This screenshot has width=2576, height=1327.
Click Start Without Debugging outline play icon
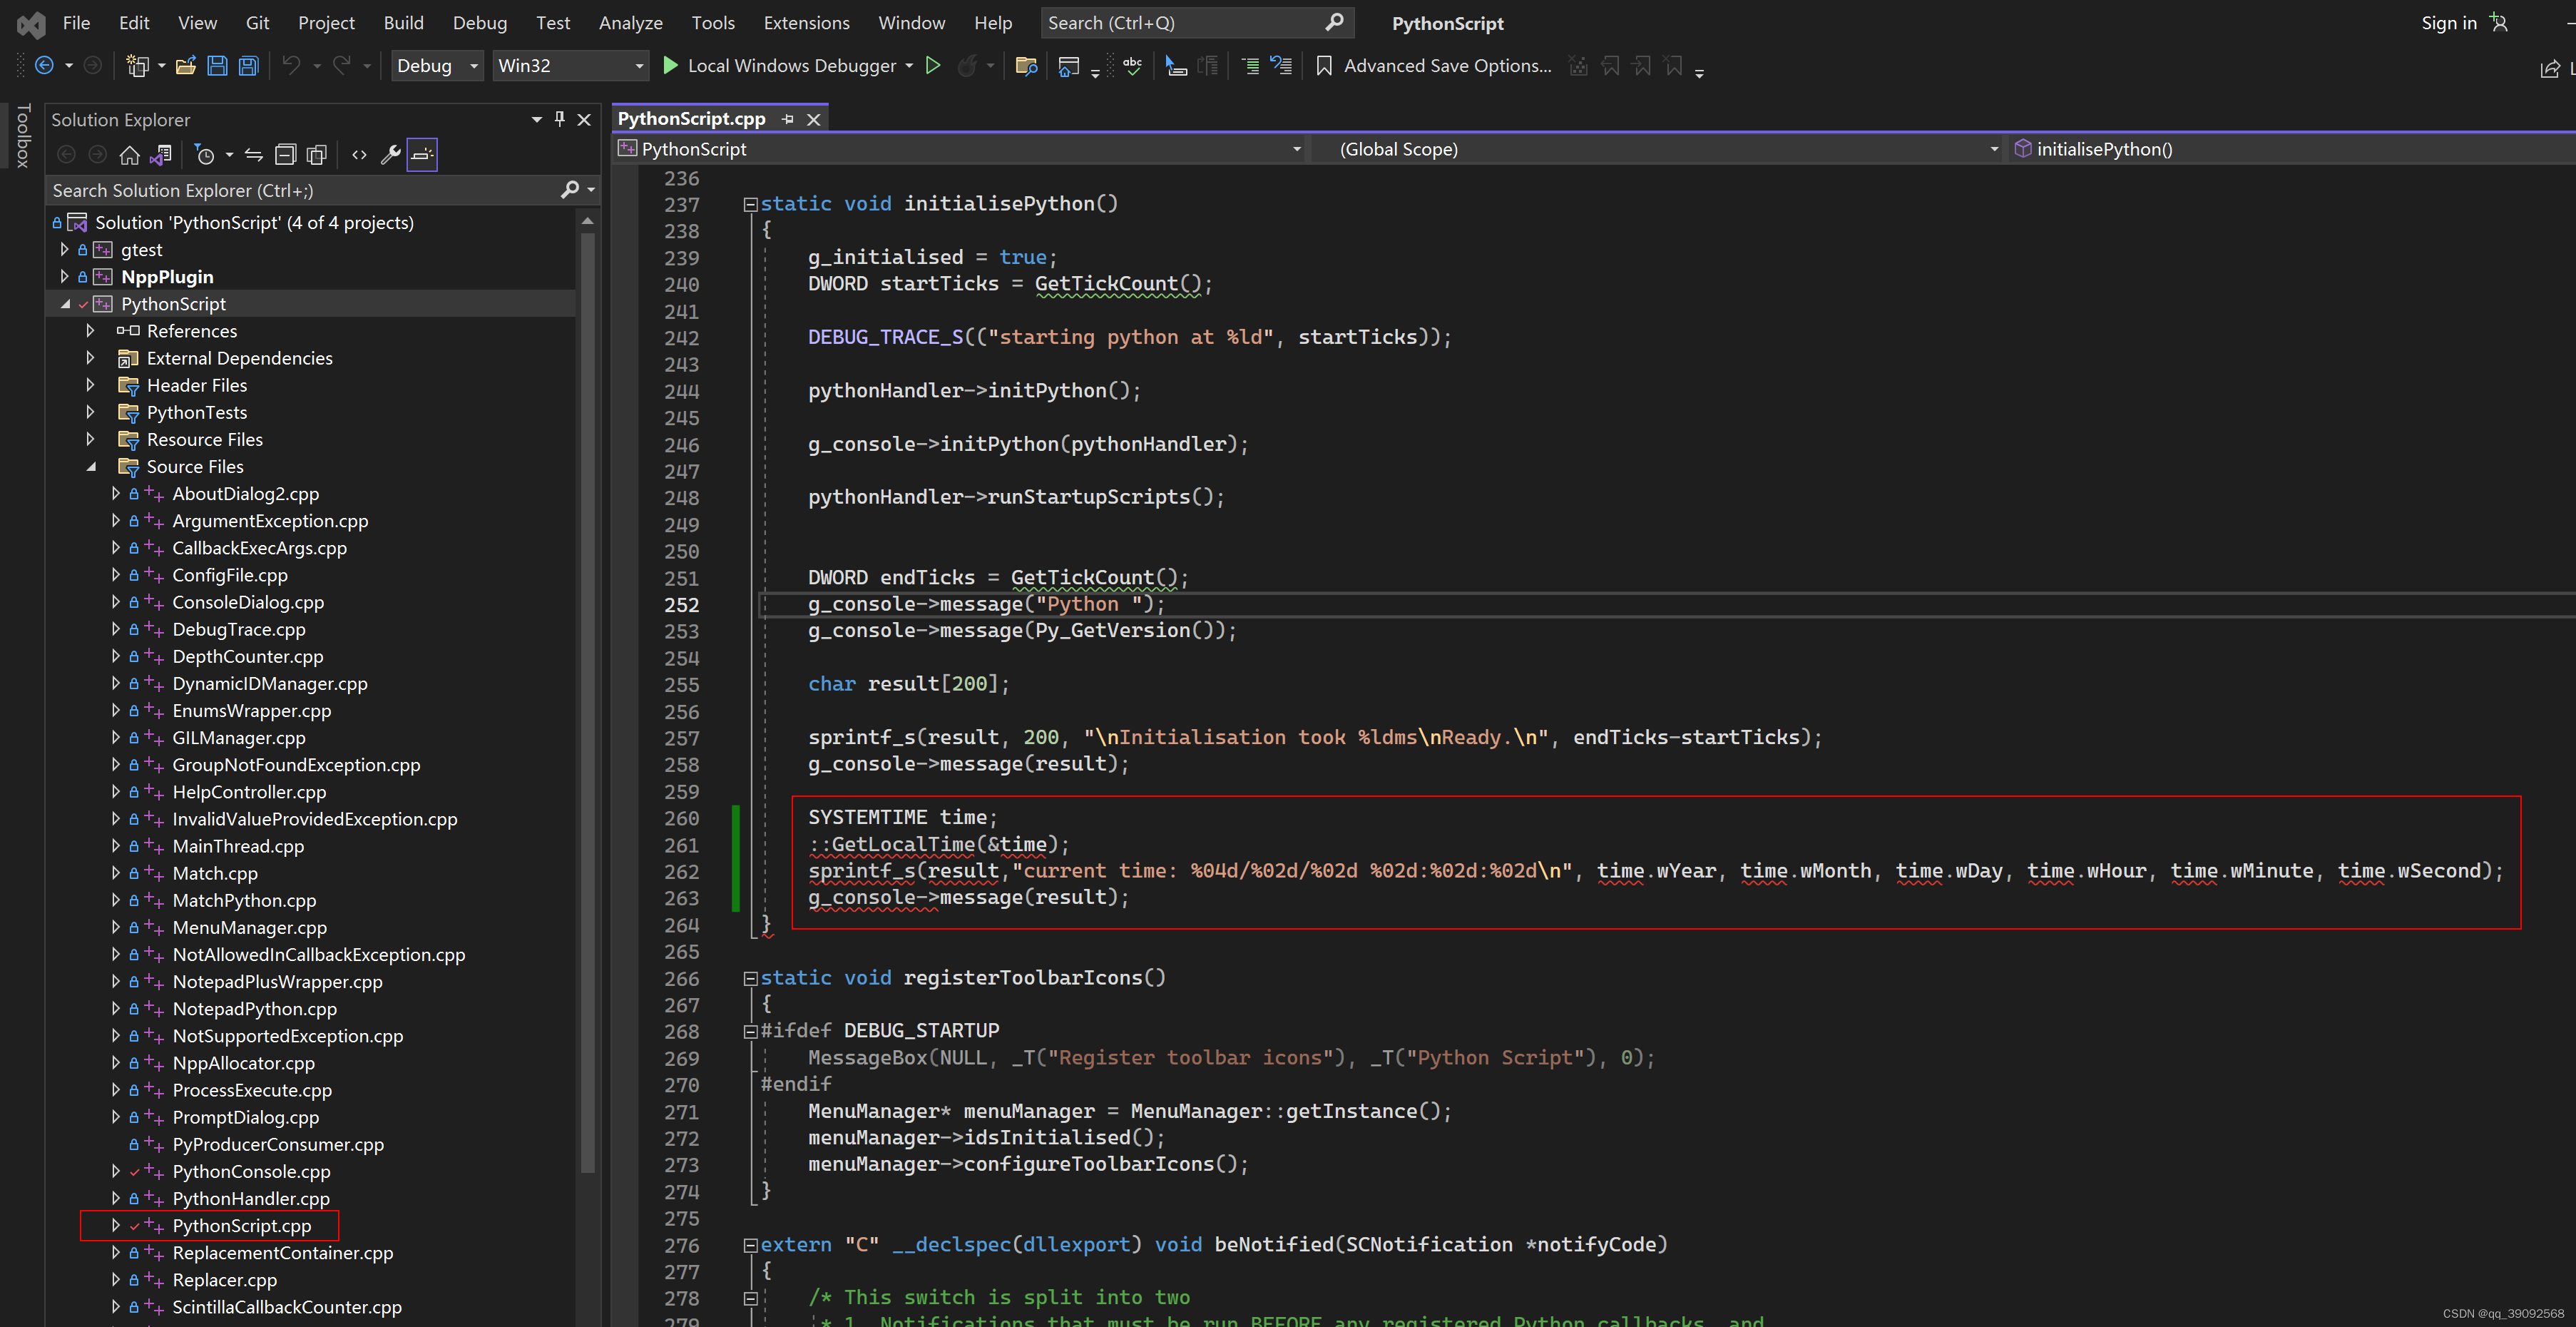click(x=932, y=66)
